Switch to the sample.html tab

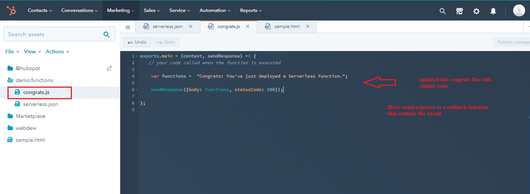[x=287, y=26]
